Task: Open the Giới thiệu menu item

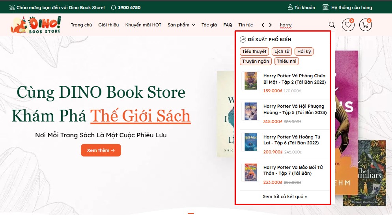Action: click(x=108, y=25)
